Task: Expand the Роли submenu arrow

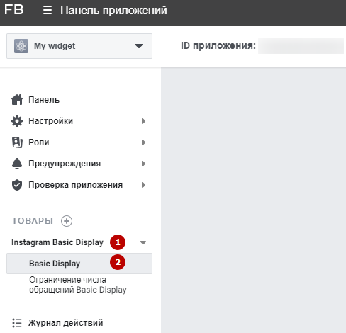Action: [143, 142]
